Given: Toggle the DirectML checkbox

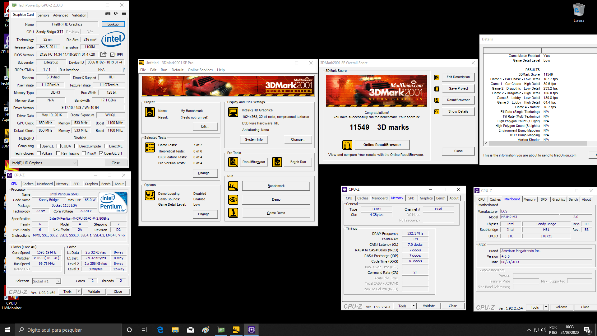Looking at the screenshot, I should tap(106, 146).
